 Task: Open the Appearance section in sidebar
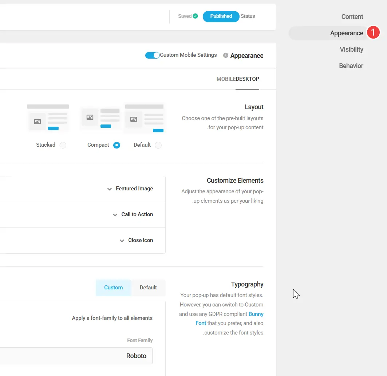click(x=347, y=33)
